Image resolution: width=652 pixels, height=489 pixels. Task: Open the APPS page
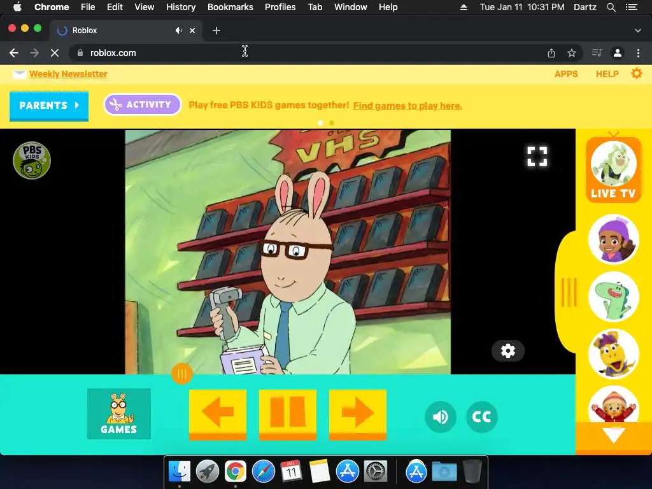566,74
